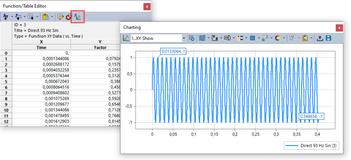The height and width of the screenshot is (160, 351).
Task: Click the upload export chart icon
Action: click(320, 38)
